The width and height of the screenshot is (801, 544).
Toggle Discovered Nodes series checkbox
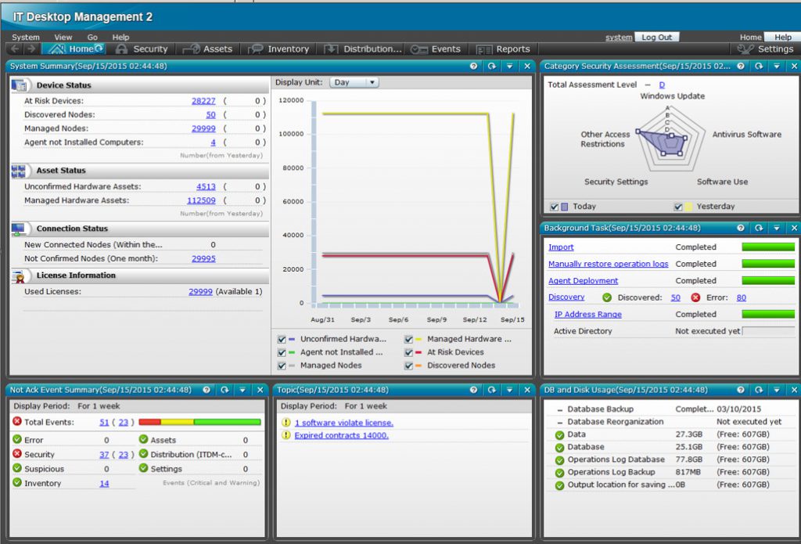408,366
